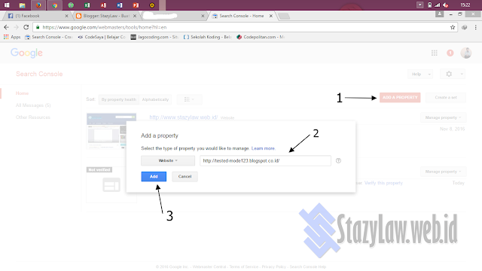Viewport: 482px width, 271px height.
Task: Open the system tray overflow arrow
Action: (419, 5)
